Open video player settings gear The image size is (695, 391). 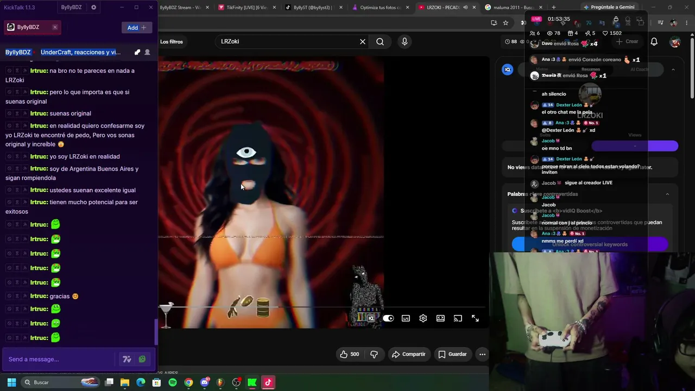click(423, 318)
